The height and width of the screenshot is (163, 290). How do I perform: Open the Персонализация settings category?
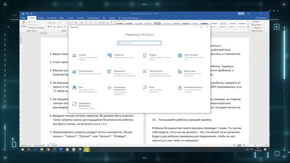87,72
